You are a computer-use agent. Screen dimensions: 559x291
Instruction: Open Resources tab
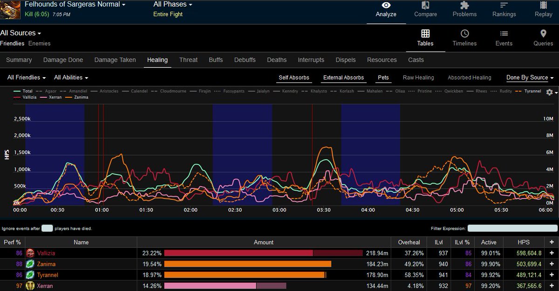point(382,60)
